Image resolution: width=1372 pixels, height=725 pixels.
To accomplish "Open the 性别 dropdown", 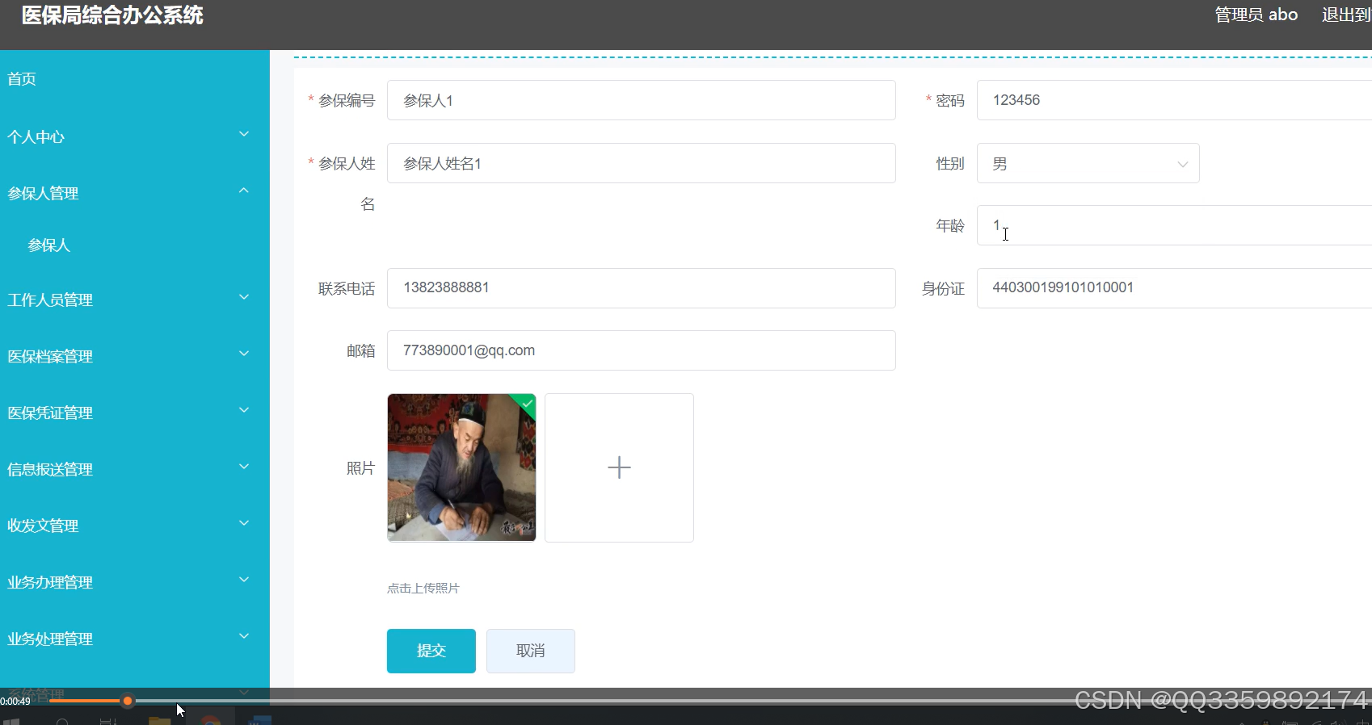I will coord(1088,163).
